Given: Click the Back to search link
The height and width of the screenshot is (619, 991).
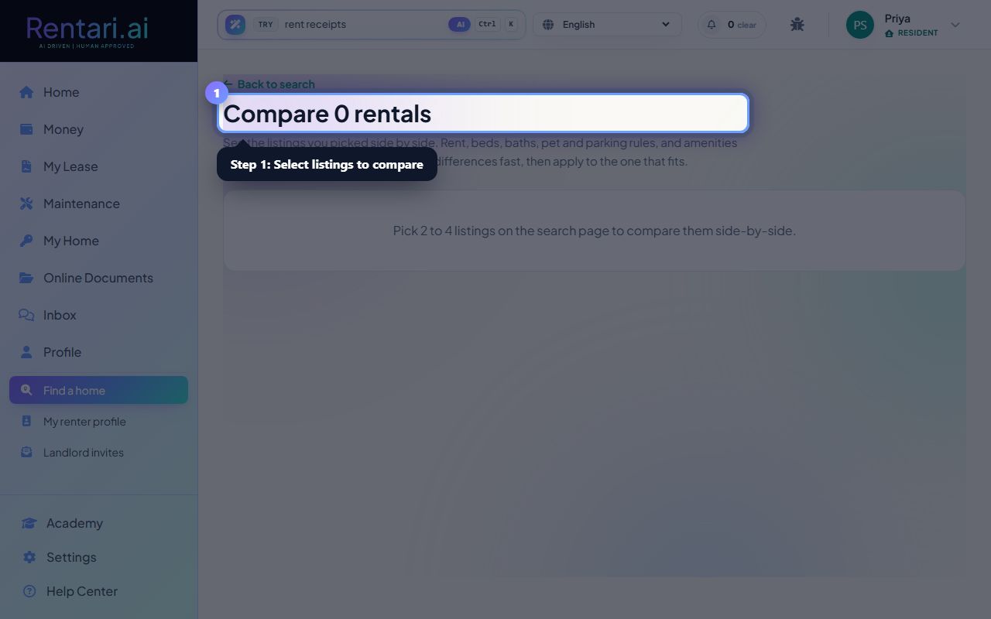Looking at the screenshot, I should tap(269, 84).
